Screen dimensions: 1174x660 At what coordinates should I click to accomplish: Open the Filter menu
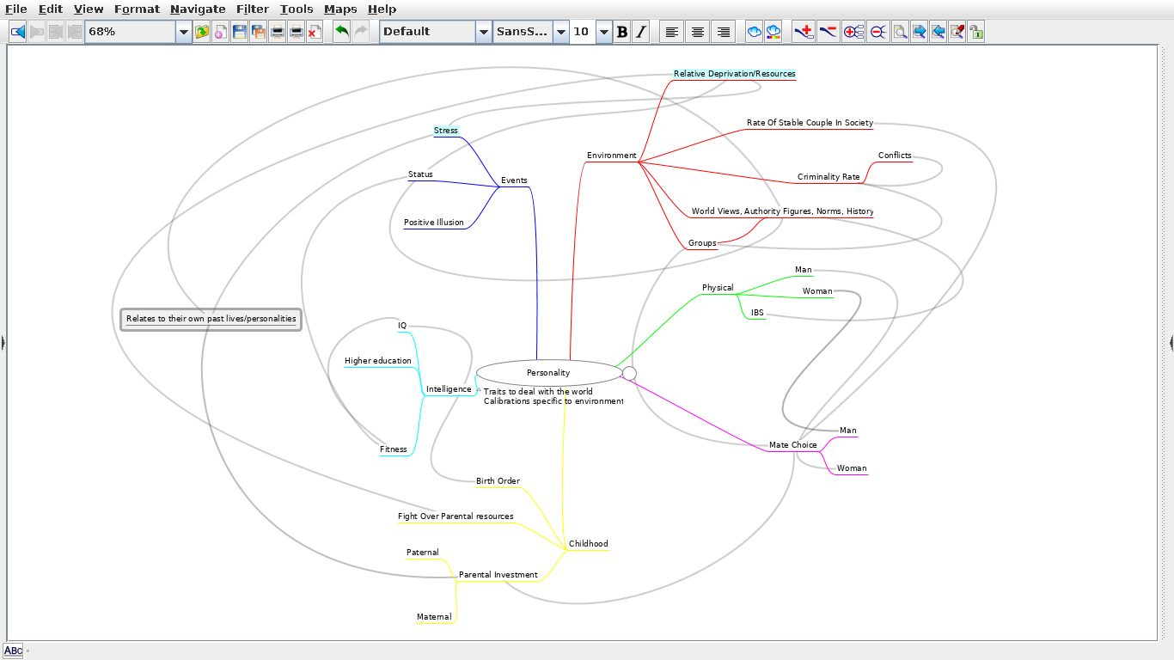(x=253, y=9)
